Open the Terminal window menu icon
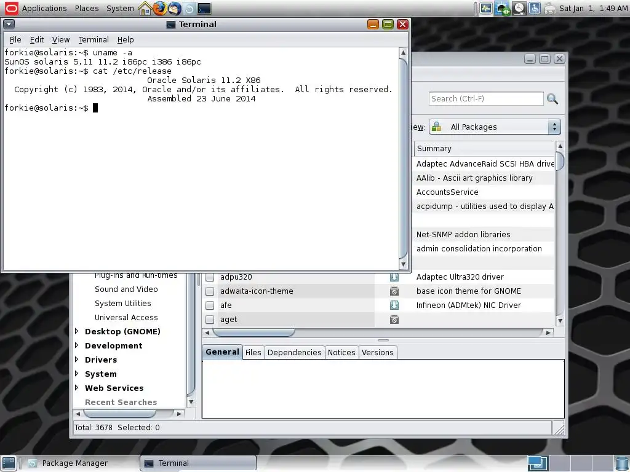This screenshot has width=630, height=472. click(9, 24)
